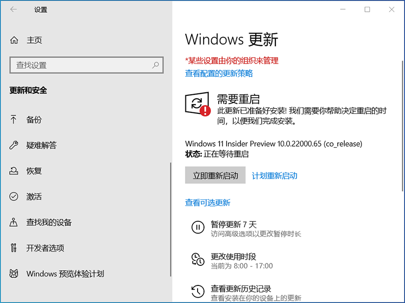Click the checkmark circle icon for 激活
Viewport: 405px width, 303px height.
[14, 196]
